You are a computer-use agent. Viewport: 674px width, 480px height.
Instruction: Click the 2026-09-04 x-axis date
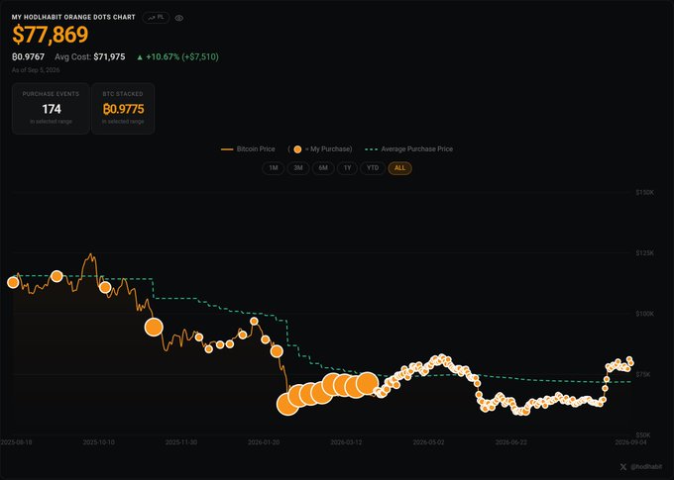click(x=630, y=442)
